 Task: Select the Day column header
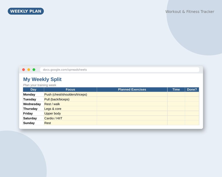tap(34, 89)
